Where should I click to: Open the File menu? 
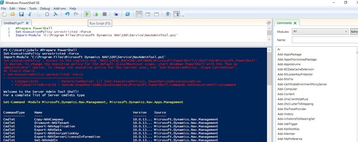(3, 8)
